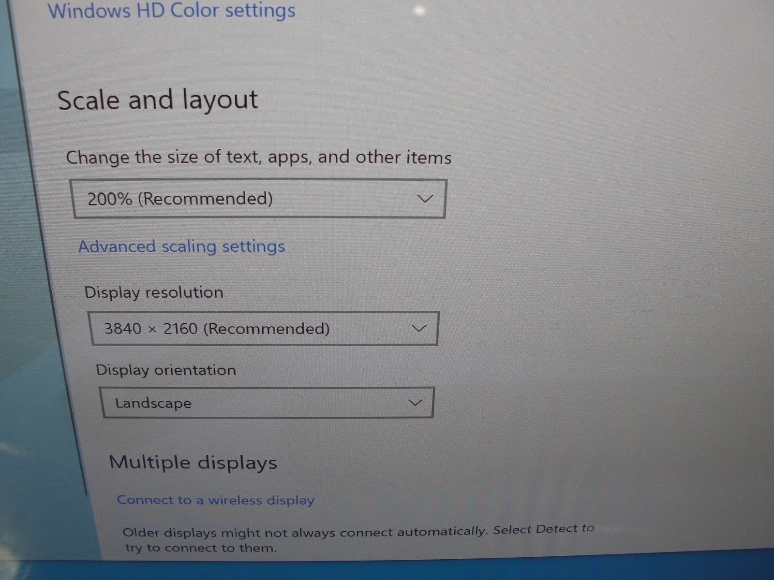The height and width of the screenshot is (580, 774).
Task: Click the chevron arrow in the resolution dropdown
Action: [x=418, y=329]
